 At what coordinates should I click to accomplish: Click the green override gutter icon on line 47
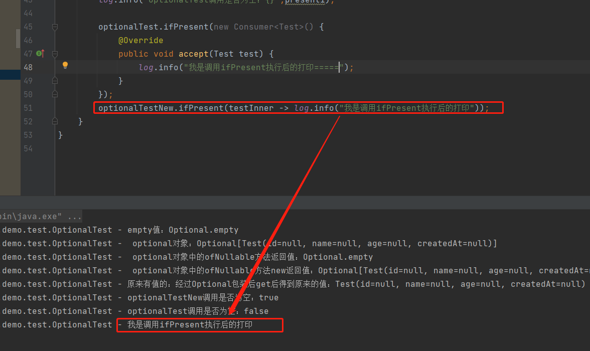pyautogui.click(x=40, y=54)
